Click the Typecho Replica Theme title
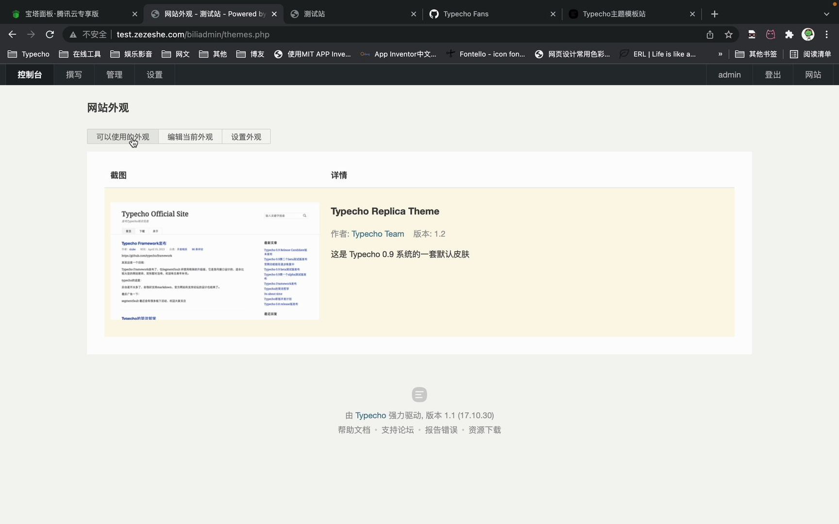839x524 pixels. click(385, 212)
